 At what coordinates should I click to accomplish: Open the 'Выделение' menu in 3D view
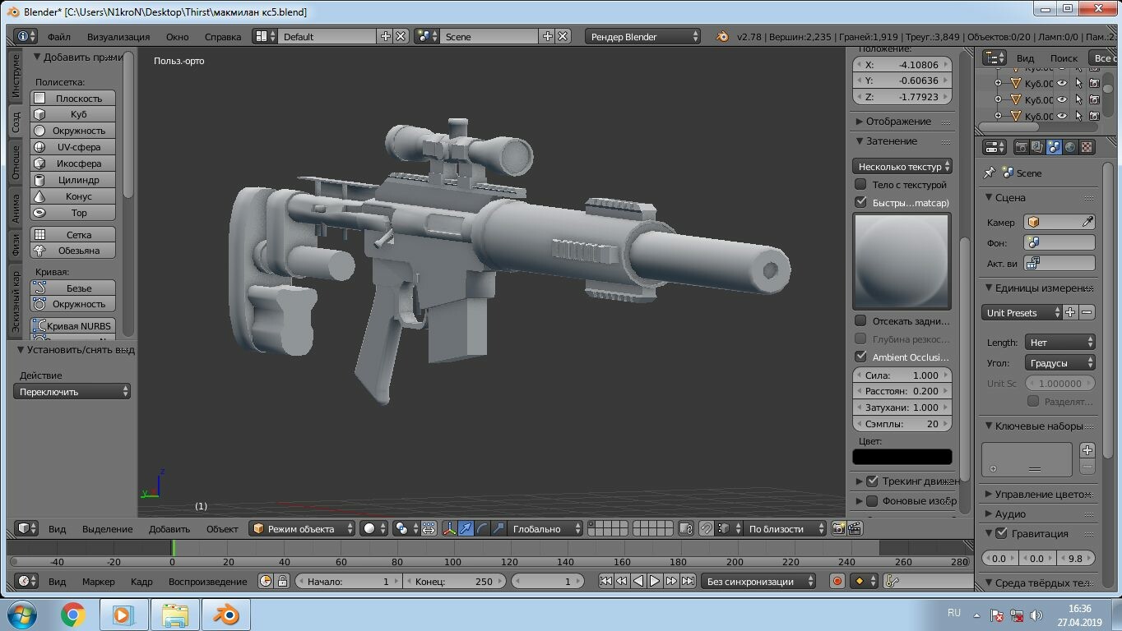point(107,528)
